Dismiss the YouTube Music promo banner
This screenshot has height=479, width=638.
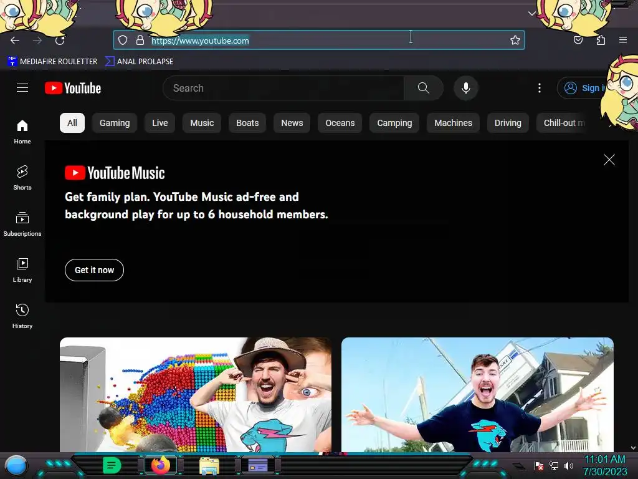[609, 160]
